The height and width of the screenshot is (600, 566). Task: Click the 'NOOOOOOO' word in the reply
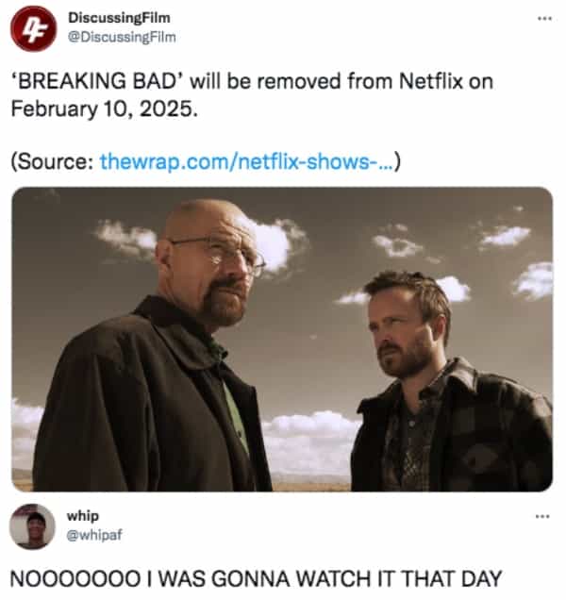pos(75,578)
